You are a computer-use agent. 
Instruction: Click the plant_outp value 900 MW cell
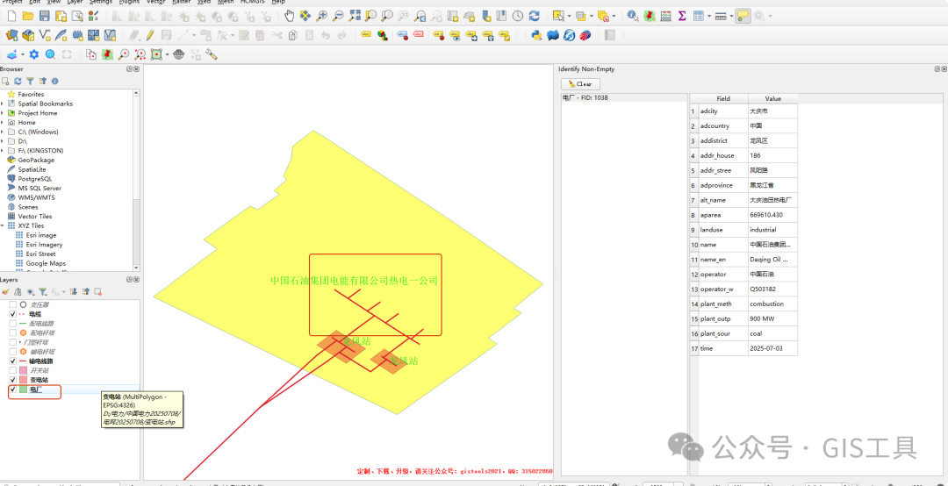click(772, 318)
